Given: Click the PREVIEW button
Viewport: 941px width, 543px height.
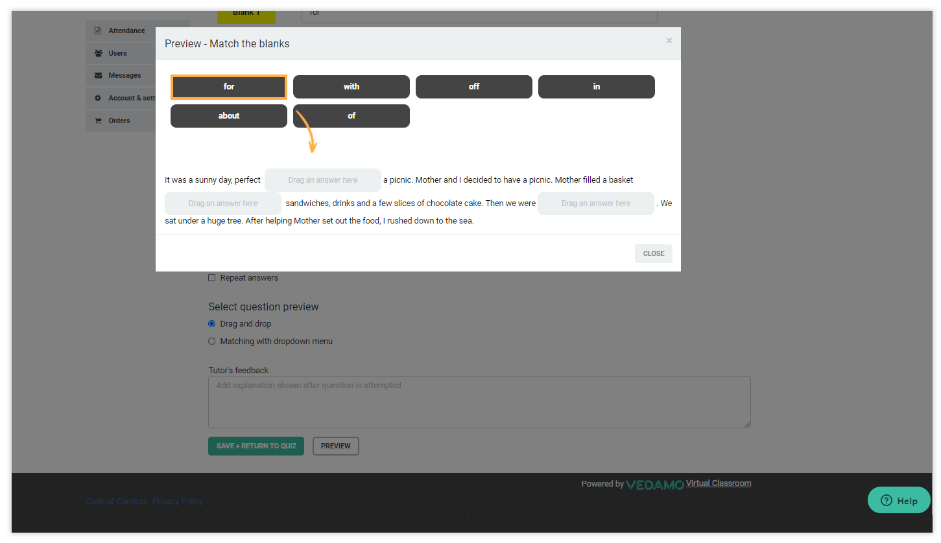Looking at the screenshot, I should coord(335,446).
